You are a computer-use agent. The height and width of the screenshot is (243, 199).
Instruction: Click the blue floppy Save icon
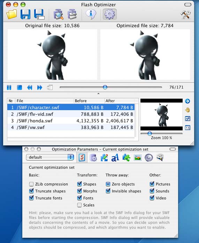coord(25,14)
